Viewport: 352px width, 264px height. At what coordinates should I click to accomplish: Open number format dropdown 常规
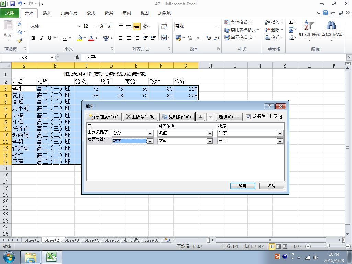tap(218, 26)
